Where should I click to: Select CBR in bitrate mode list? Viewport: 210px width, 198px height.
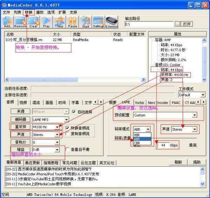pyautogui.click(x=142, y=143)
